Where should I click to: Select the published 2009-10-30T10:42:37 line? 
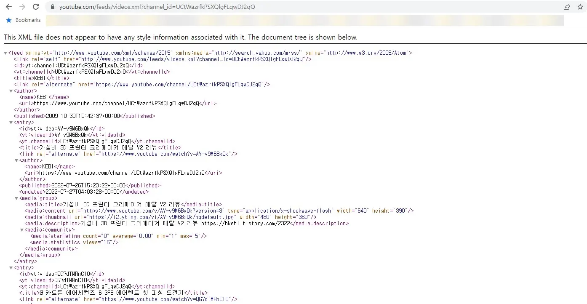point(84,116)
